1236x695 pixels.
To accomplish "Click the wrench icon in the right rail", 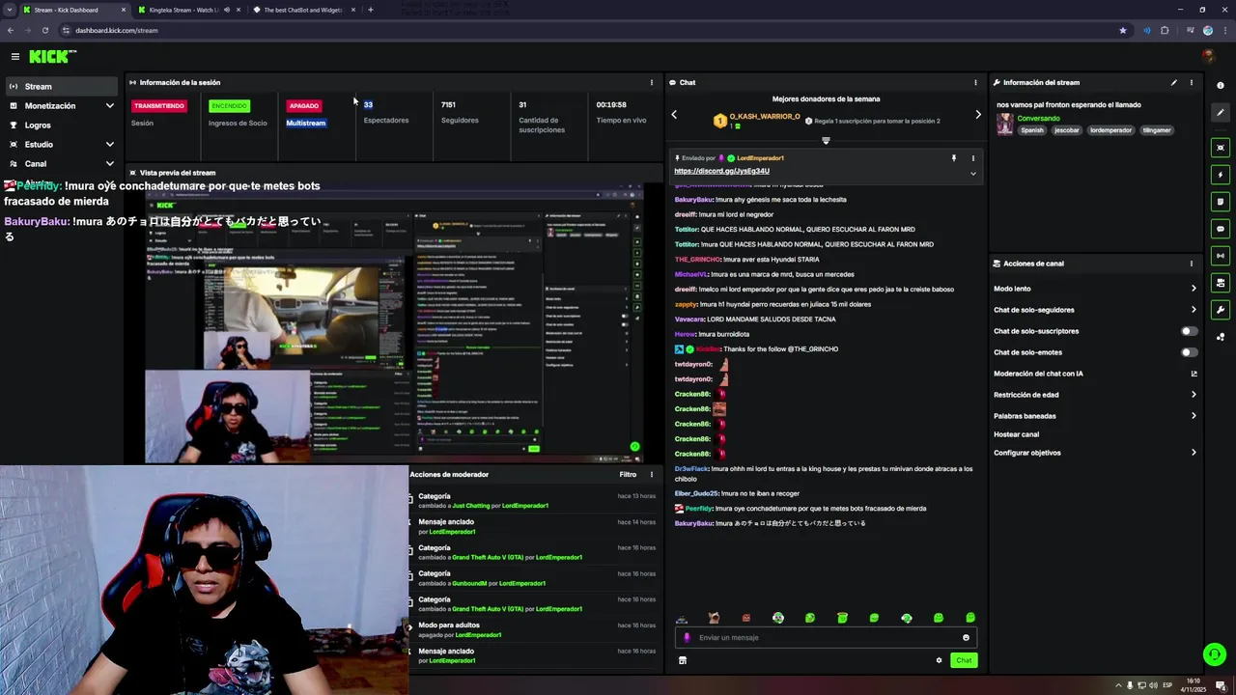I will [x=1221, y=310].
